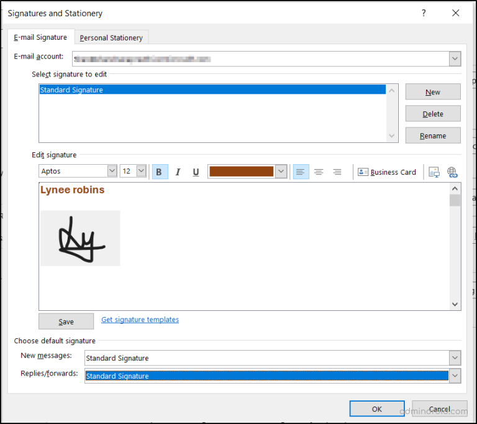Open New messages signature dropdown
Image resolution: width=477 pixels, height=424 pixels.
pyautogui.click(x=455, y=357)
